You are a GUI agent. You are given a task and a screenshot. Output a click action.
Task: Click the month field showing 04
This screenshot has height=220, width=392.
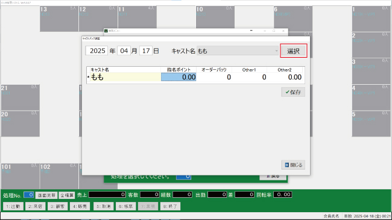(x=124, y=51)
